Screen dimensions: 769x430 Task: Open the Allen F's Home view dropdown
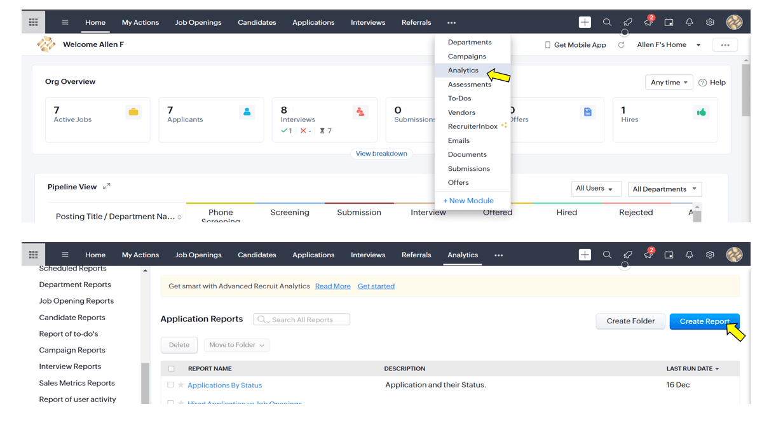[669, 45]
